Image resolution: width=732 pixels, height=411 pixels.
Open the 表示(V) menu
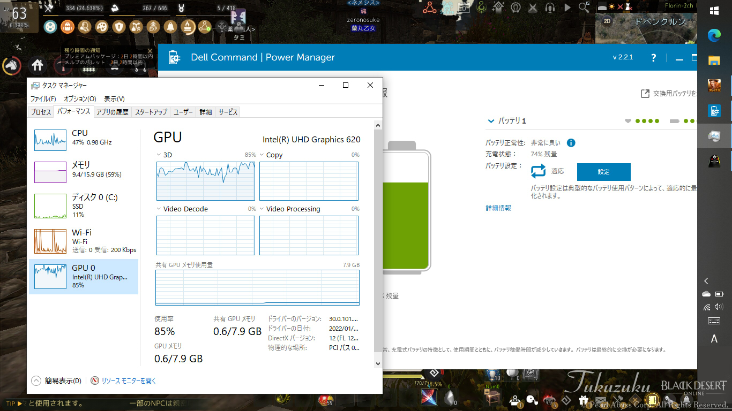coord(114,99)
